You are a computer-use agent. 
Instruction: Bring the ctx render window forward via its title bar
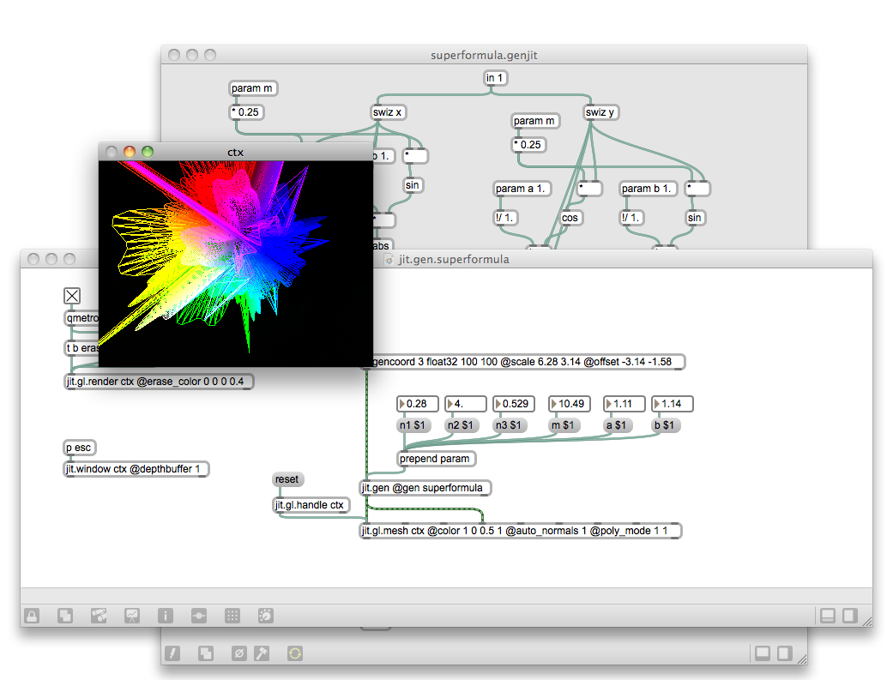point(236,151)
